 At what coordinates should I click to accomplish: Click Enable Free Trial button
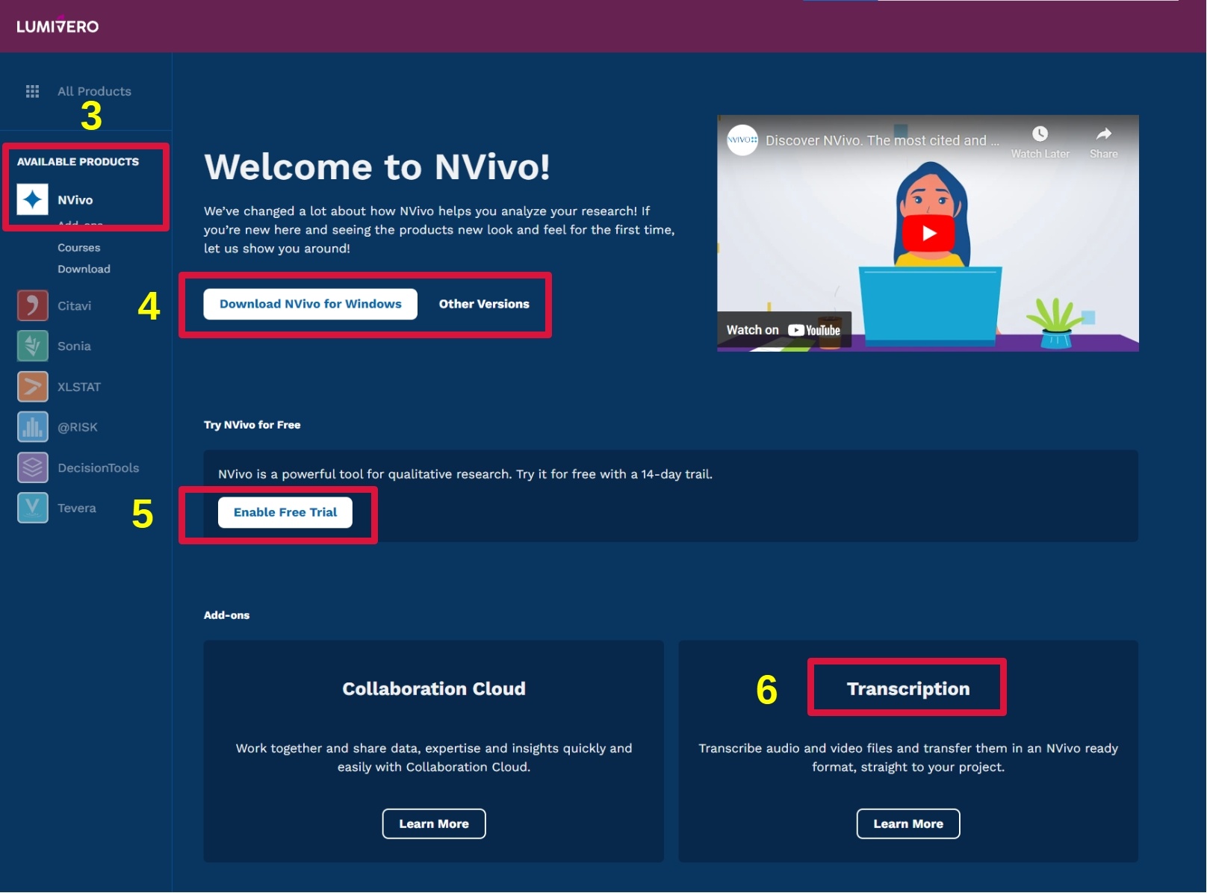pos(285,512)
